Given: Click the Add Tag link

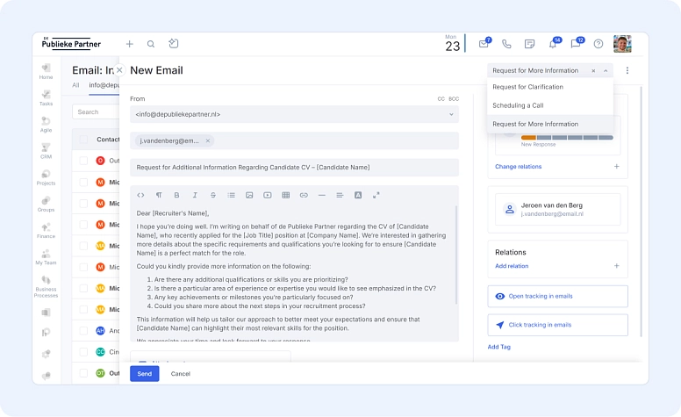Looking at the screenshot, I should click(499, 347).
